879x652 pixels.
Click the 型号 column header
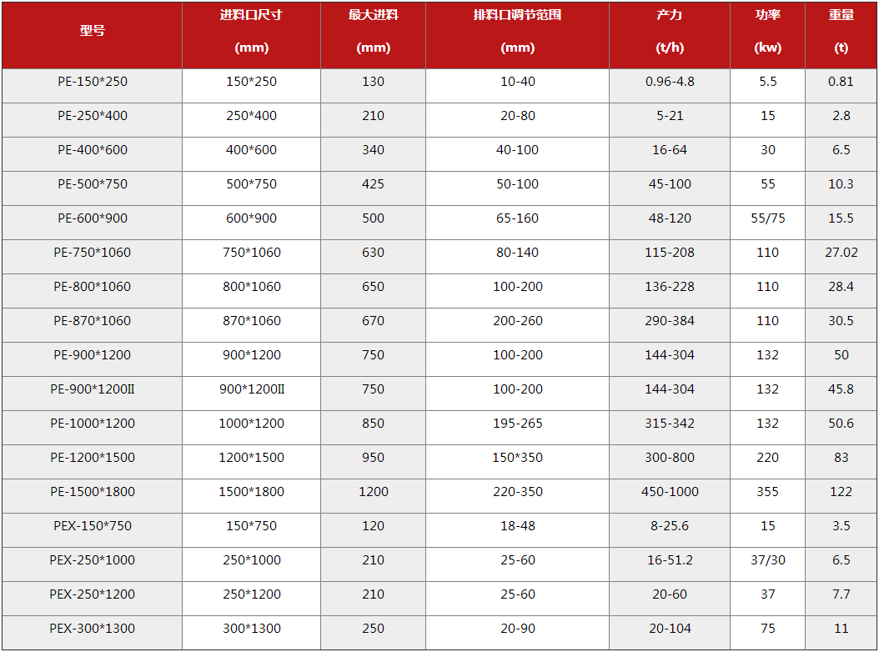92,31
